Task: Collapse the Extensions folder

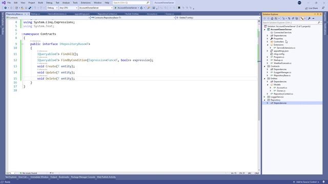Action: [268, 45]
